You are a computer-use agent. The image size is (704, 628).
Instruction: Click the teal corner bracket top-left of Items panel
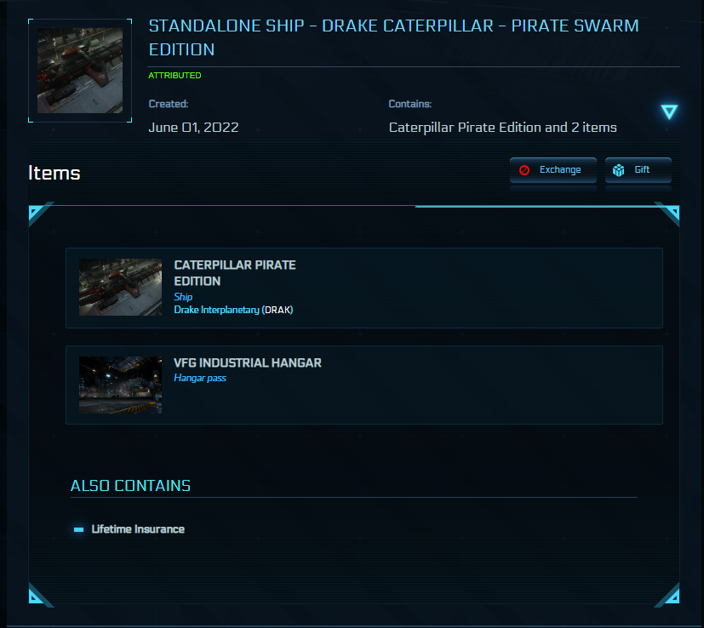tap(36, 209)
